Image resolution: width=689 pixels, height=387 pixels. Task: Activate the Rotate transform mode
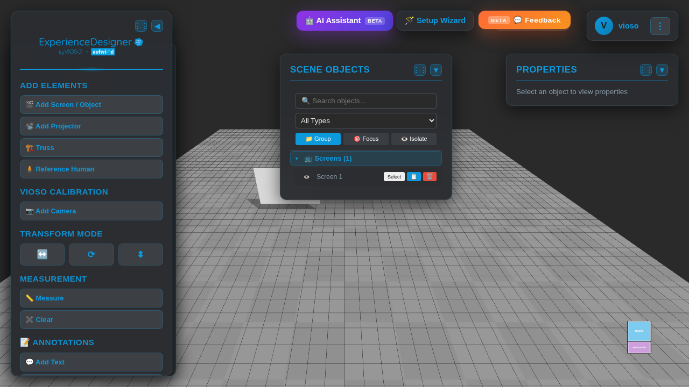pos(91,254)
